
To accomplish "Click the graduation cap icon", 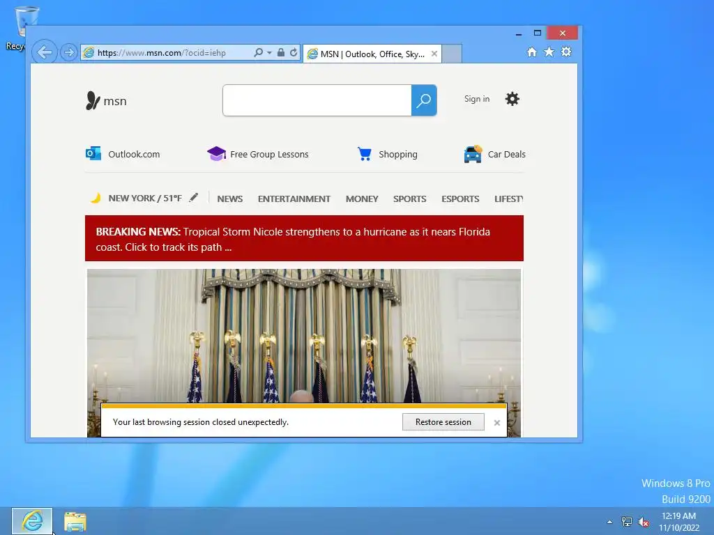I will coord(216,153).
